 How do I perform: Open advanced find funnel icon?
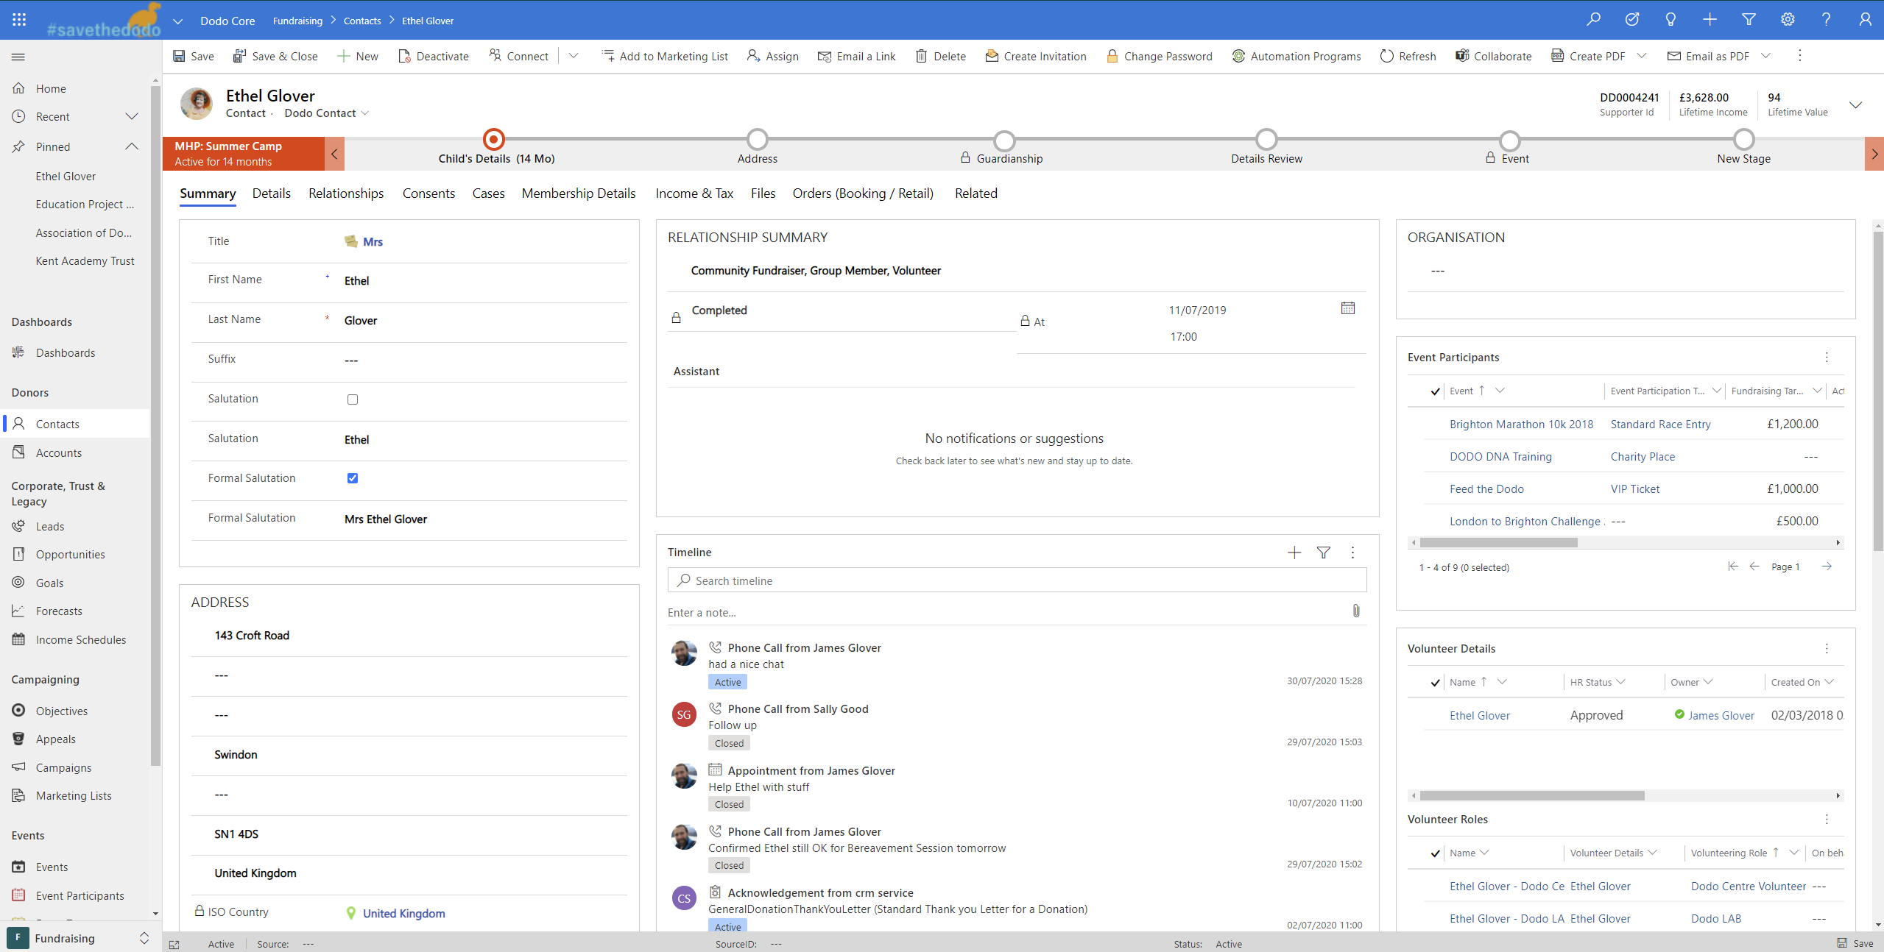click(1749, 20)
